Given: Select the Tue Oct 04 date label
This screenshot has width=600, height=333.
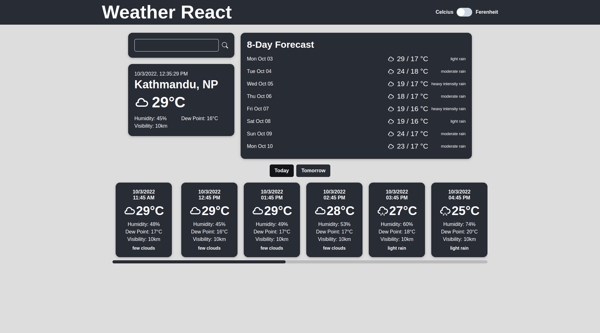Looking at the screenshot, I should tap(259, 71).
